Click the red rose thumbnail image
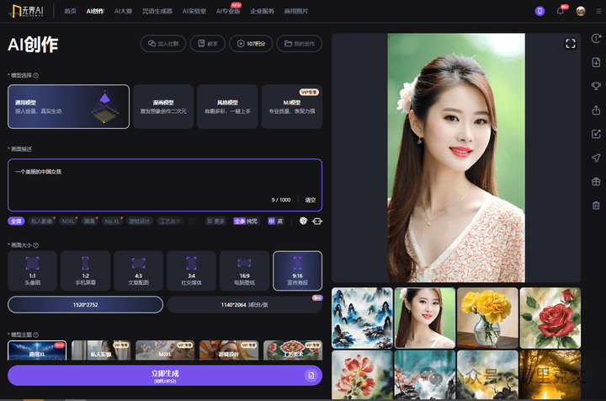606x401 pixels. tap(550, 317)
